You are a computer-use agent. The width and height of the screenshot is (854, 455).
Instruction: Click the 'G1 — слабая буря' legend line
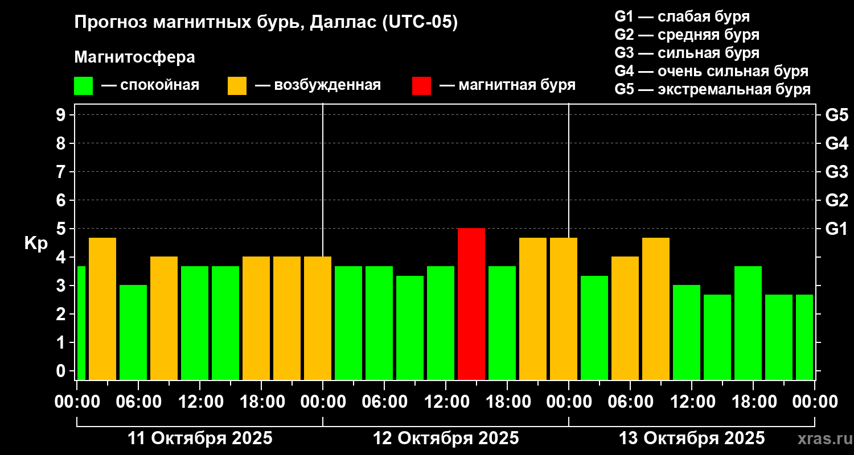coord(682,16)
